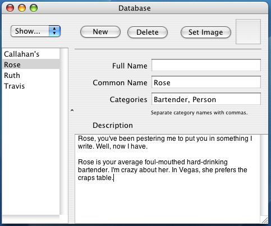This screenshot has height=226, width=271.
Task: Click the empty image well
Action: [x=248, y=32]
